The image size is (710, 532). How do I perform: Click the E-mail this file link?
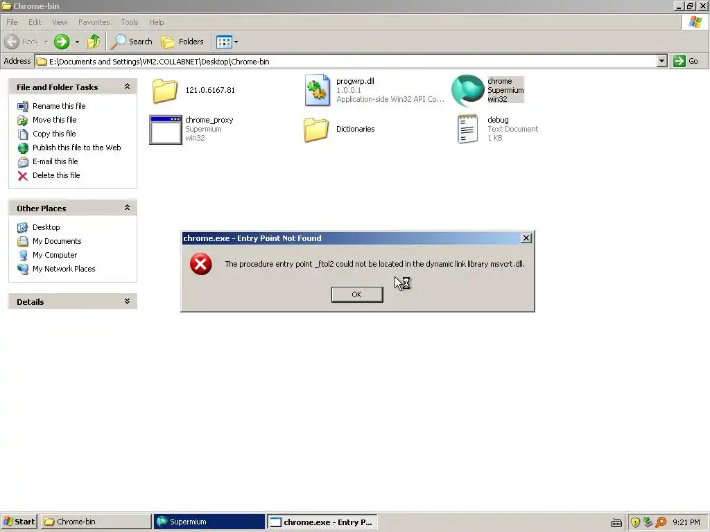pos(55,161)
